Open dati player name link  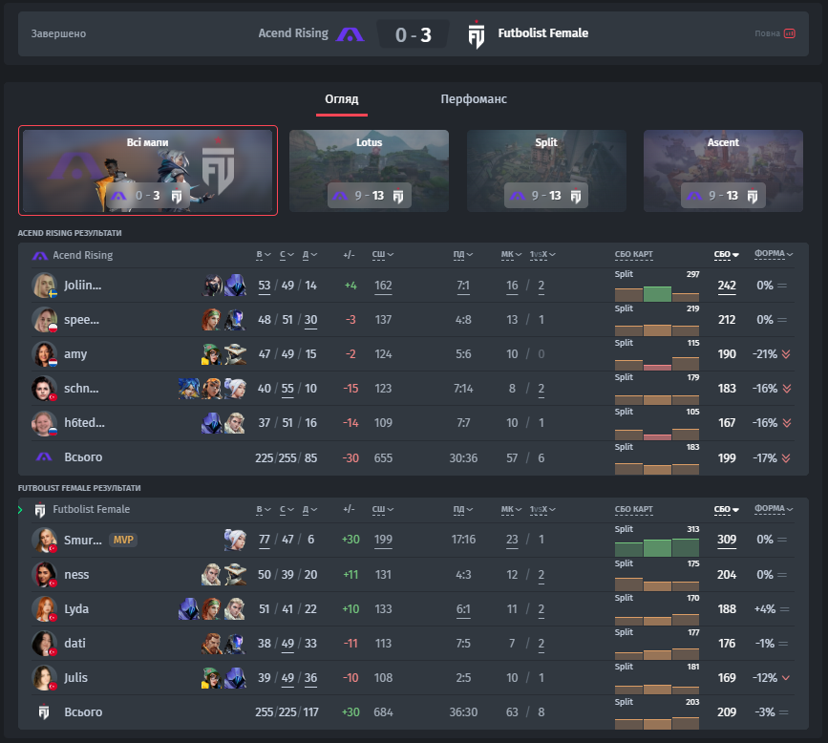pyautogui.click(x=74, y=643)
